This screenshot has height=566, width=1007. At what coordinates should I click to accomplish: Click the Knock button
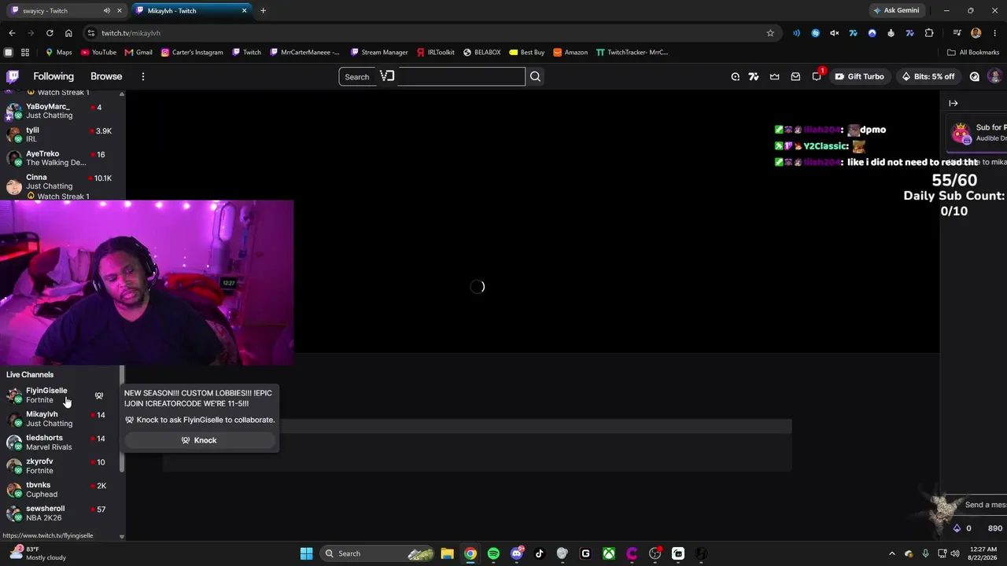click(200, 440)
